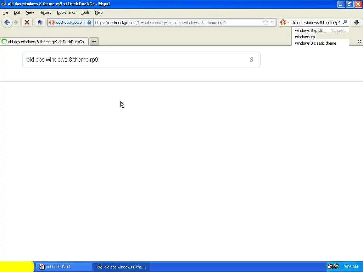This screenshot has width=363, height=272.
Task: Expand the address bar history dropdown arrow
Action: click(273, 22)
